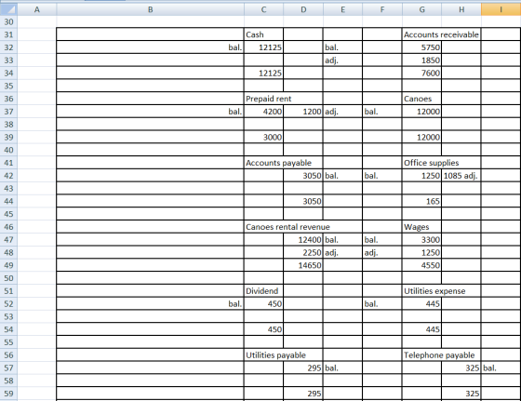Screen dimensions: 521x401
Task: Select cell containing 14650
Action: click(x=303, y=265)
